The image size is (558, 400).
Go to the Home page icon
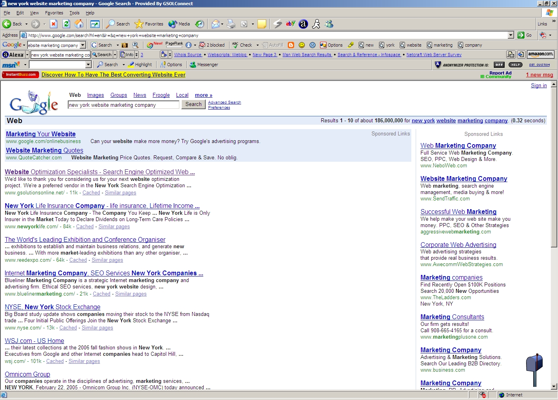pos(79,24)
